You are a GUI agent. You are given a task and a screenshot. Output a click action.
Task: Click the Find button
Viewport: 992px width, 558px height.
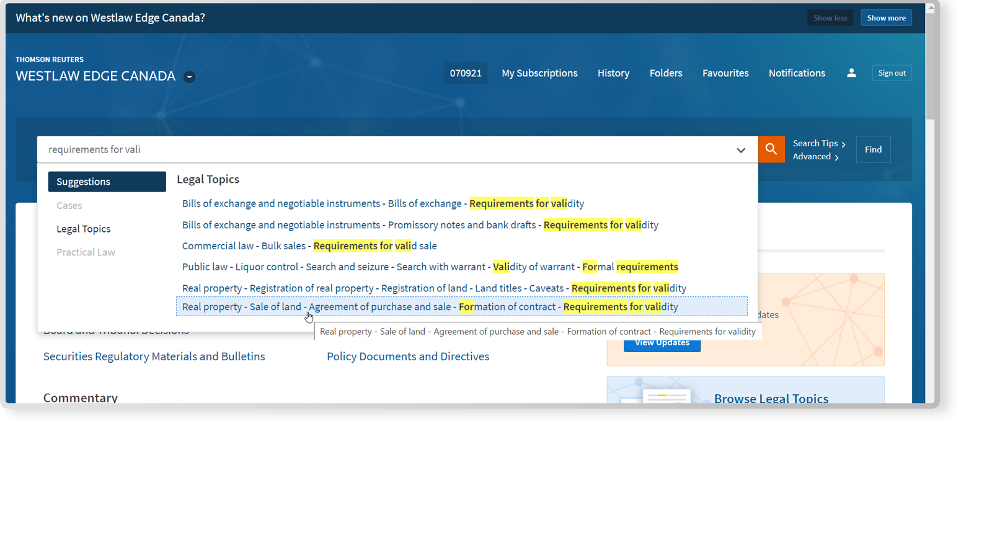pyautogui.click(x=873, y=149)
